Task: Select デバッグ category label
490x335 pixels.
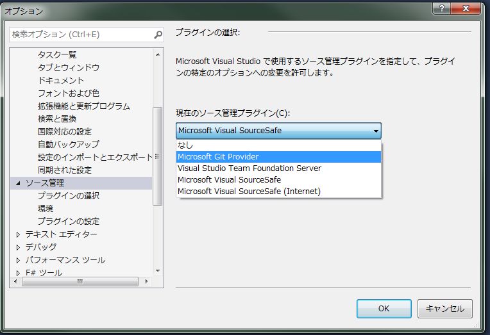Action: 41,247
